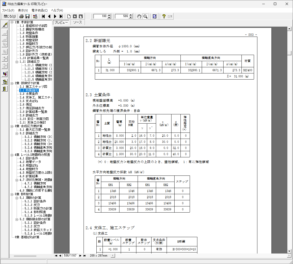Open the ヘルプ(H) menu
293x264 pixels.
click(57, 10)
